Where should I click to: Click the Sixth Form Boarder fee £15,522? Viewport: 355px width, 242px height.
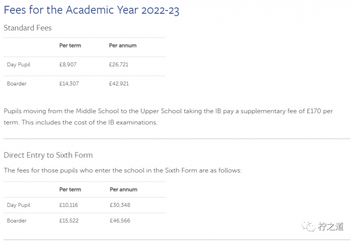[x=69, y=221]
